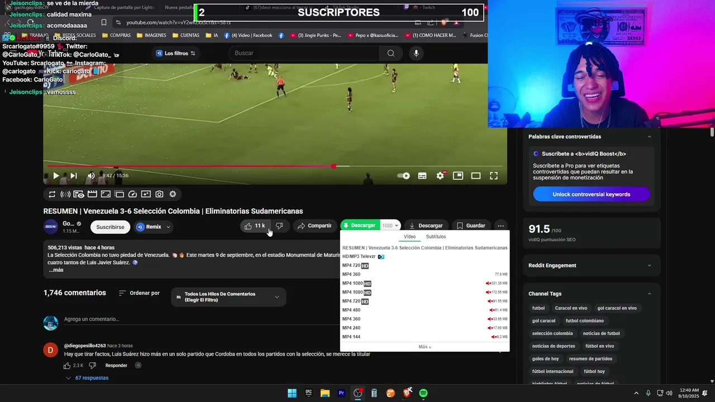Click the 'futbol colombiano' tag
Viewport: 715px width, 402px height.
point(584,321)
